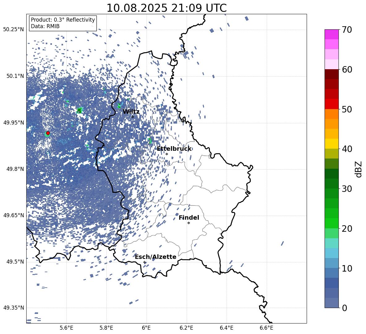Click the 20 tick on colorbar
Viewport: 366px width, 334px height.
click(x=347, y=229)
